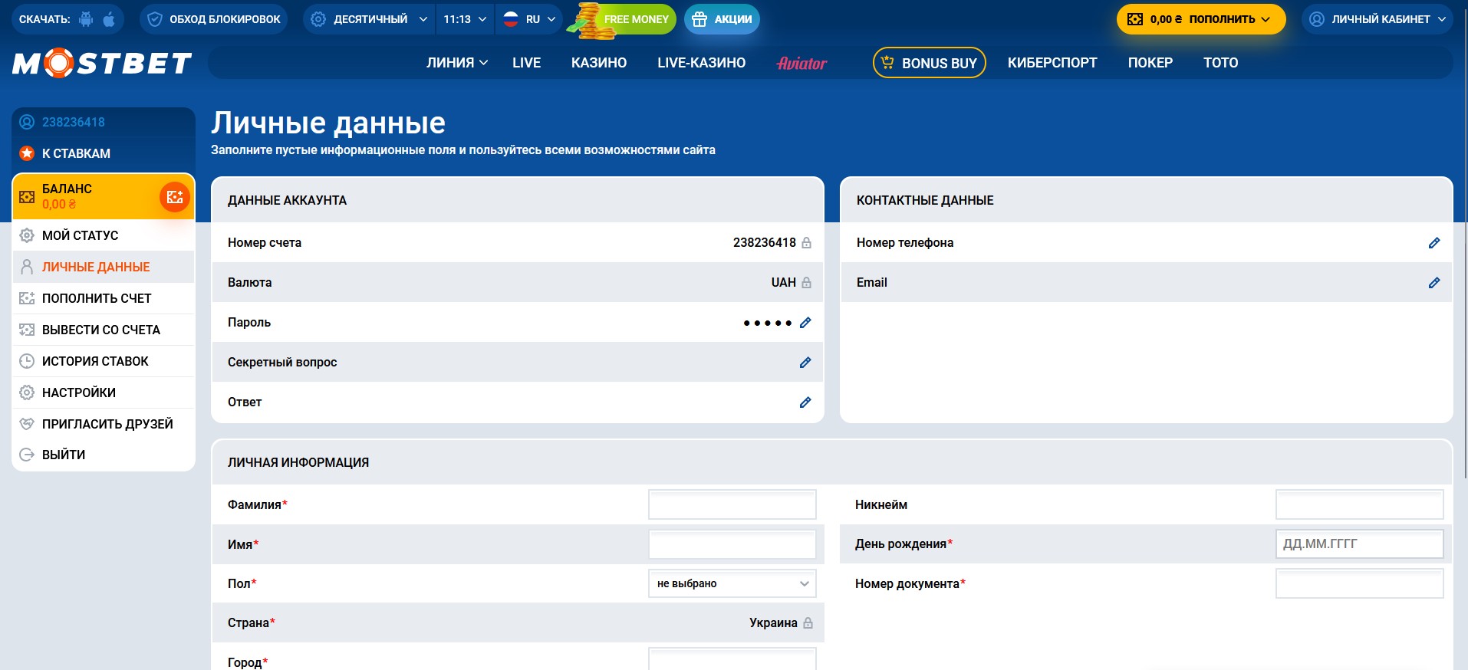This screenshot has width=1468, height=670.
Task: Open the block bypass shield option
Action: [x=214, y=19]
